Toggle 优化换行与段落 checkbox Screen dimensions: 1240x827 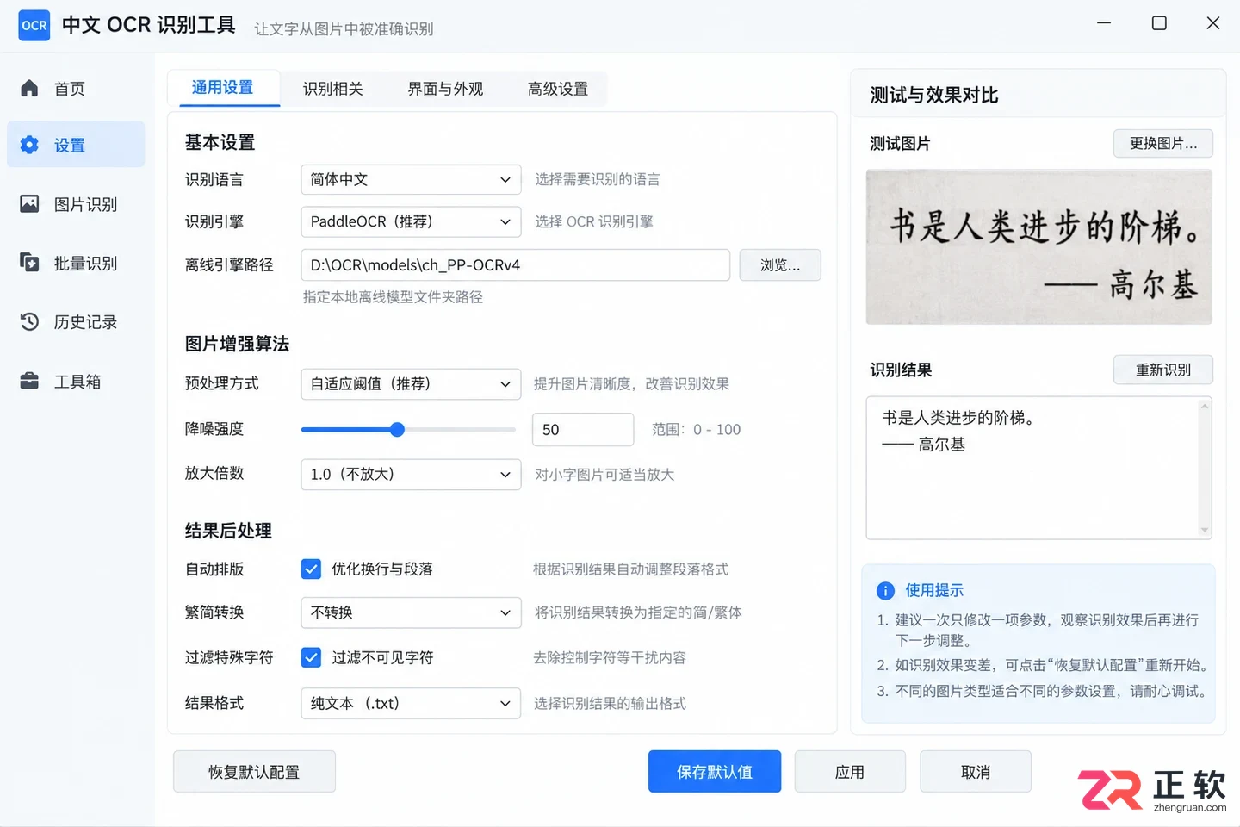tap(311, 569)
